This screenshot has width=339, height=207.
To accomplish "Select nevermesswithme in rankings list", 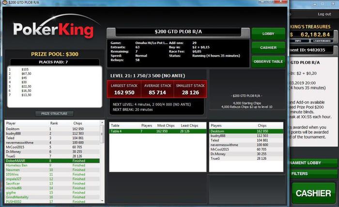I will pyautogui.click(x=52, y=143).
